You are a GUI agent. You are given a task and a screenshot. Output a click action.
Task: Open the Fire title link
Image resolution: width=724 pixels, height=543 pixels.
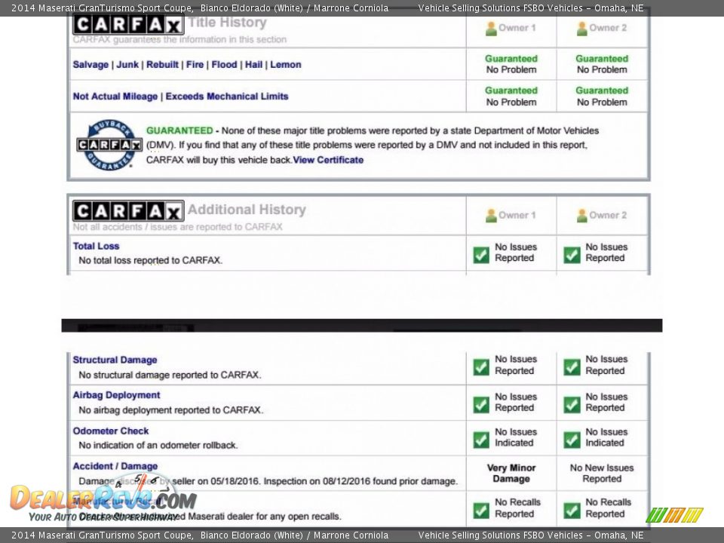(x=195, y=65)
